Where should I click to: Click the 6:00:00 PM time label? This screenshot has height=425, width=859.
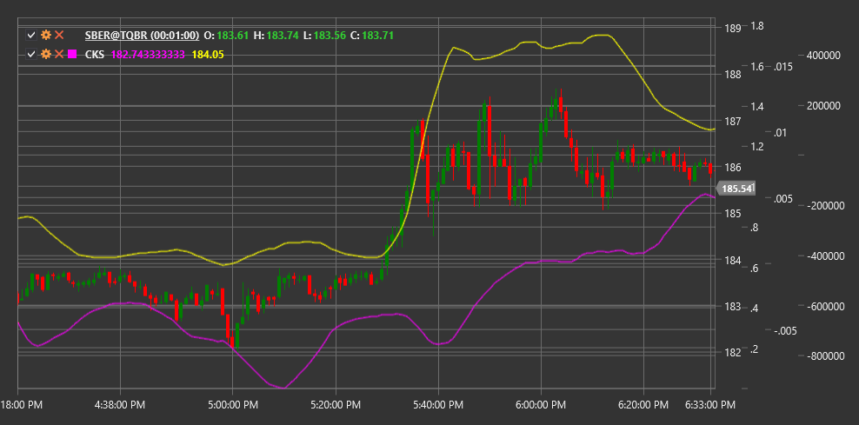[x=541, y=405]
